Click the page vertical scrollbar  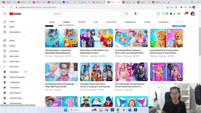[x=200, y=41]
